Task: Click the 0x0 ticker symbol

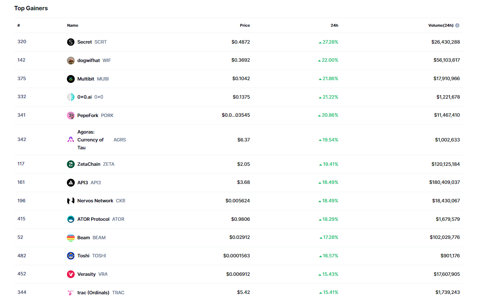Action: pos(99,97)
